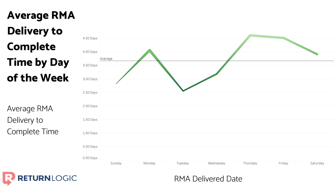The width and height of the screenshot is (335, 188).
Task: Click the 0.00 Days axis tick
Action: coord(90,158)
